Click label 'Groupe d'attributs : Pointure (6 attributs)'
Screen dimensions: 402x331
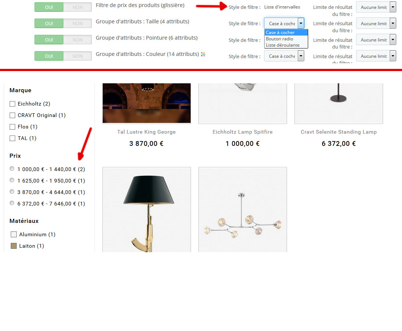pos(146,38)
